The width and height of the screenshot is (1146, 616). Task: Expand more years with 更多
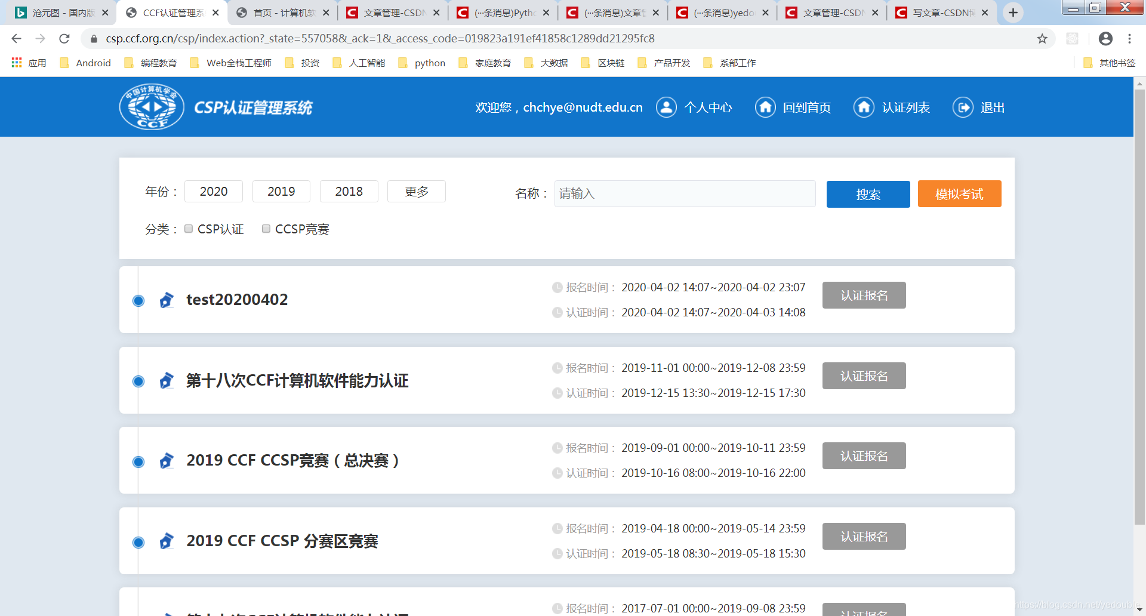click(x=417, y=191)
